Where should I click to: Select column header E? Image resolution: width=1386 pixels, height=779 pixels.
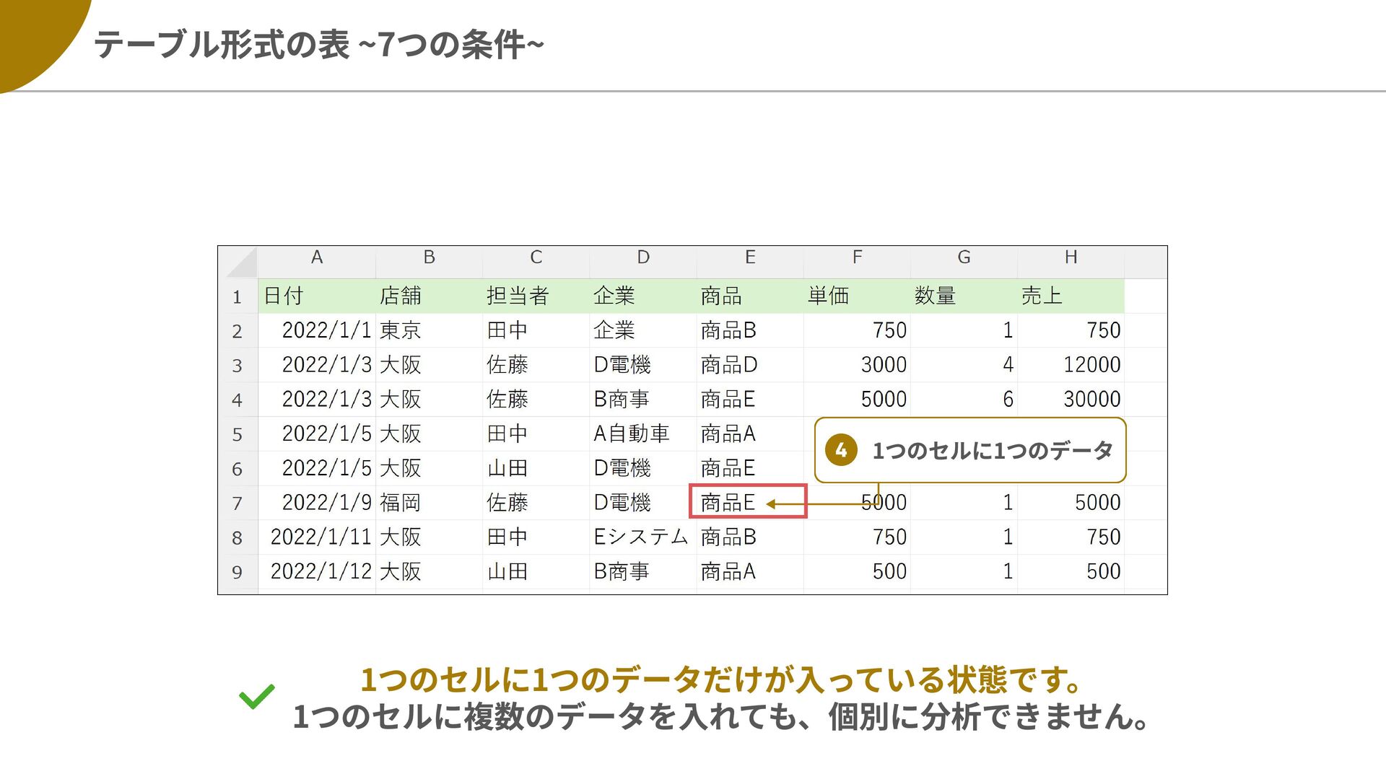pos(750,263)
